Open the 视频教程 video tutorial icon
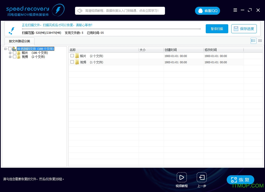 [x=181, y=177]
